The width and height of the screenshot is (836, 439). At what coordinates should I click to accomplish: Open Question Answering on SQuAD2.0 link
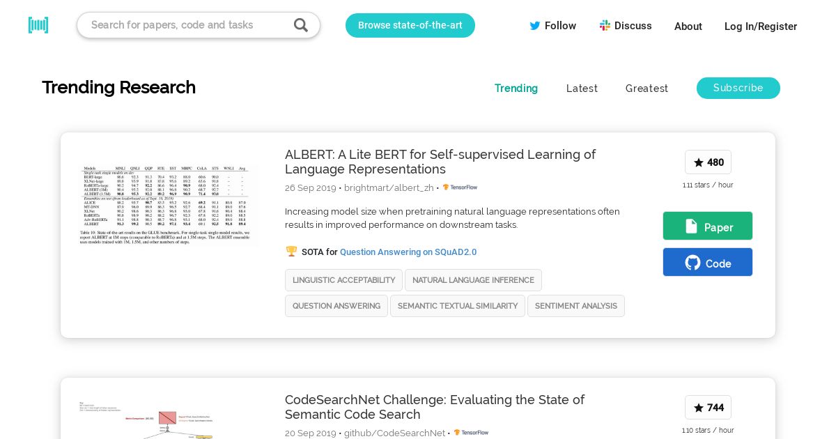click(408, 252)
